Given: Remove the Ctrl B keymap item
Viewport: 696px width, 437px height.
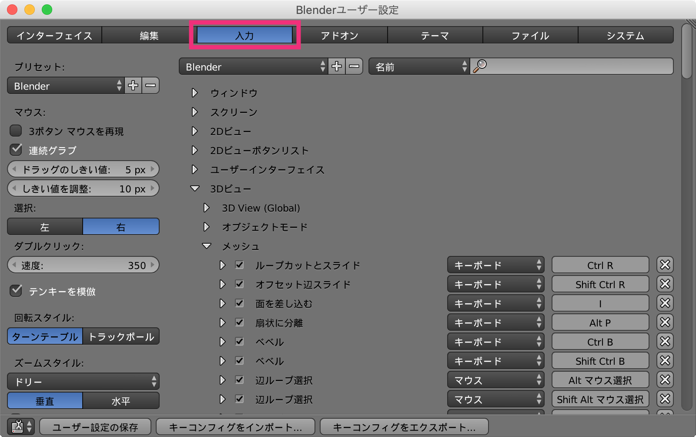Looking at the screenshot, I should [x=665, y=342].
